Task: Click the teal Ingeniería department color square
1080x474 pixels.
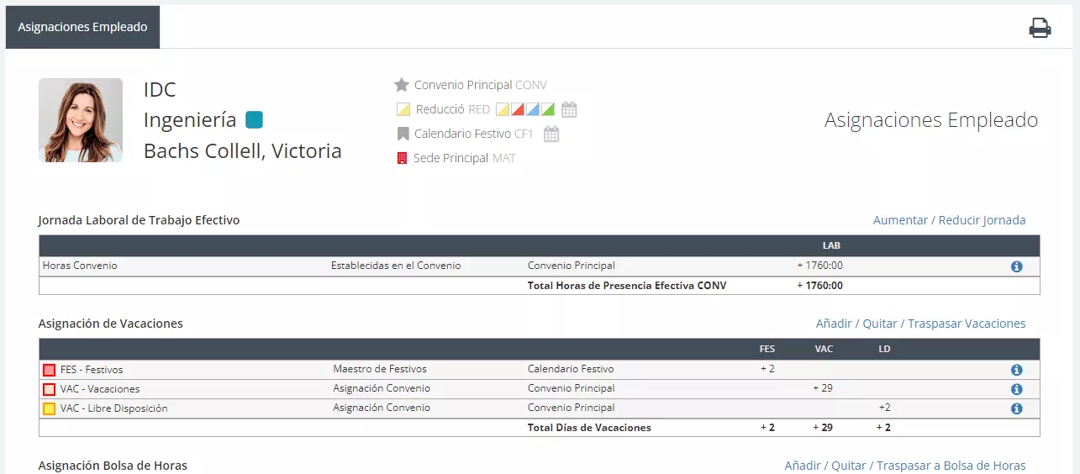Action: [254, 120]
